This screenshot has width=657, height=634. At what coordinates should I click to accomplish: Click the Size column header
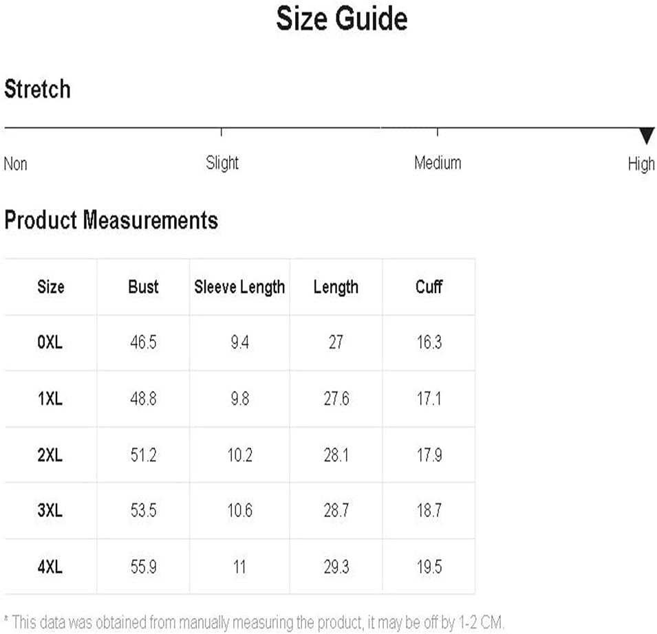click(51, 287)
